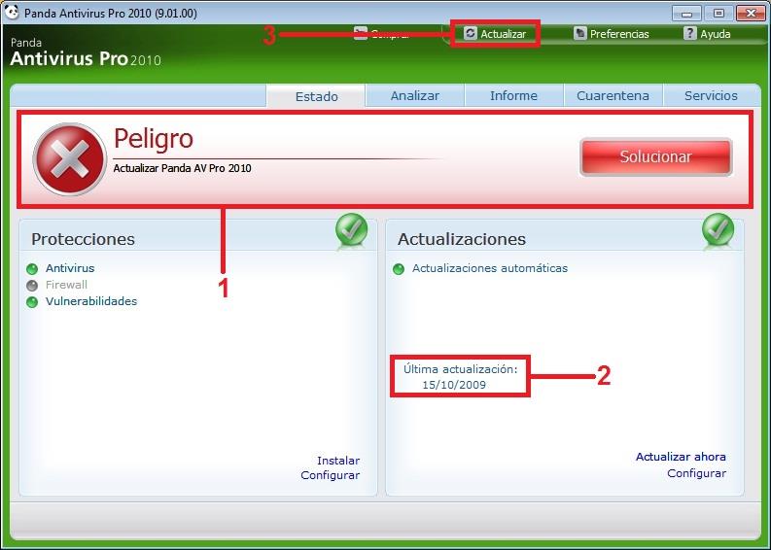The width and height of the screenshot is (771, 550).
Task: Click the Actualizar refresh icon
Action: (470, 33)
